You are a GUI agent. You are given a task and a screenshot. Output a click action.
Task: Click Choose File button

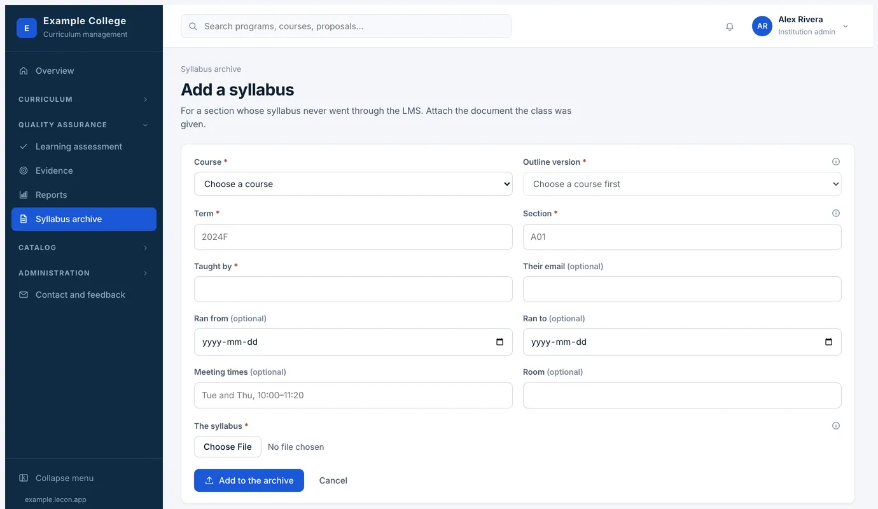point(228,447)
